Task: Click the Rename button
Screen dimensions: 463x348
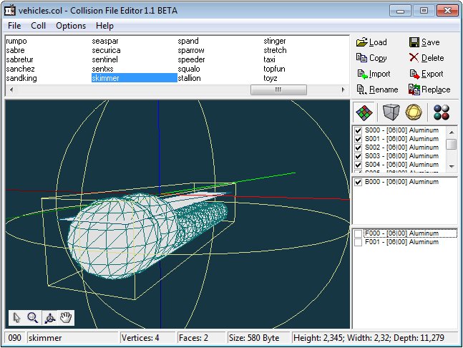Action: (377, 90)
